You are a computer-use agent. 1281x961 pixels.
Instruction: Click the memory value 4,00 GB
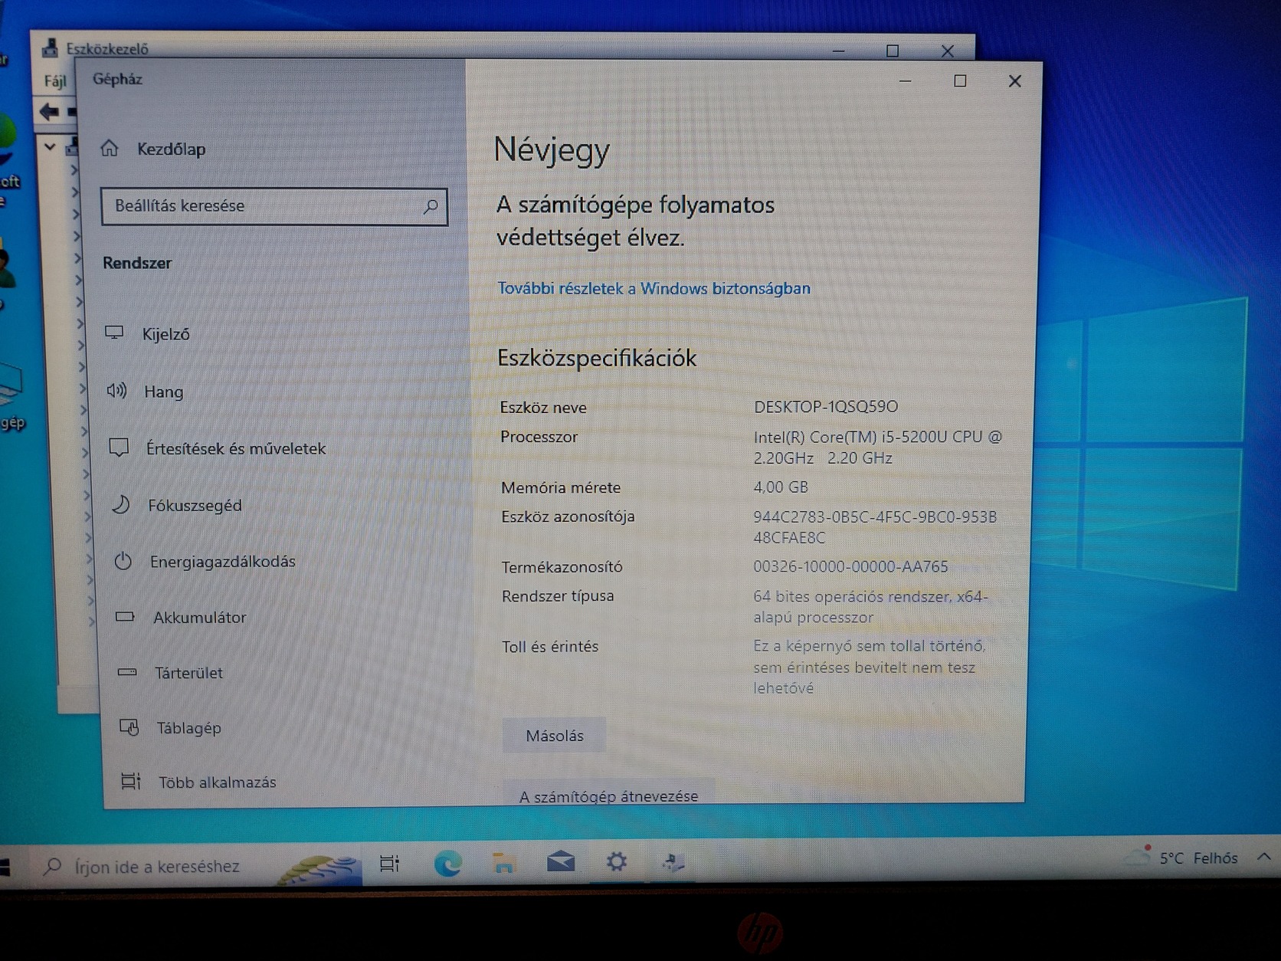point(781,487)
